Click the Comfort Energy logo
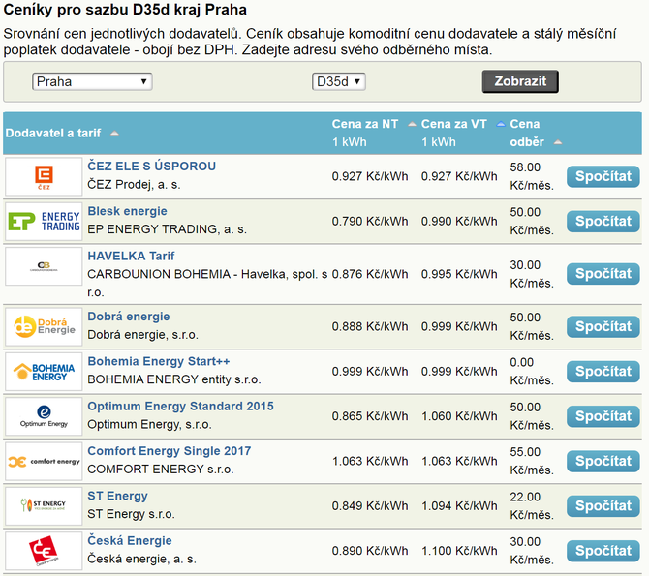 44,462
